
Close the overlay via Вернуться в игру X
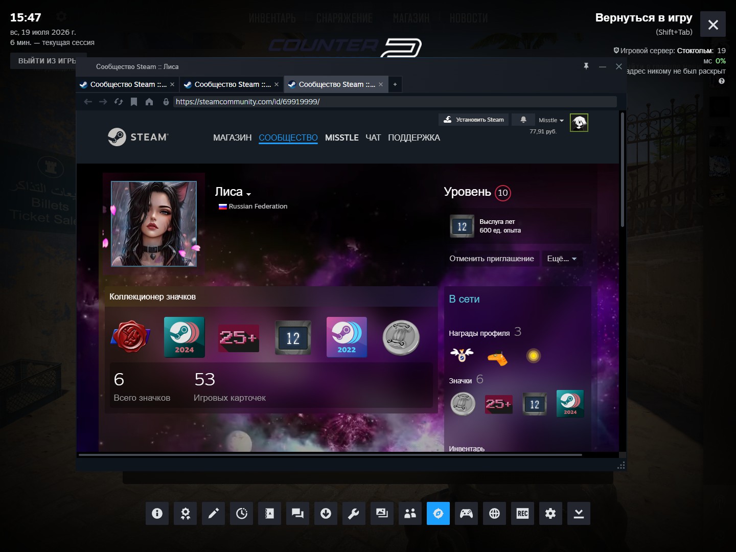coord(713,25)
